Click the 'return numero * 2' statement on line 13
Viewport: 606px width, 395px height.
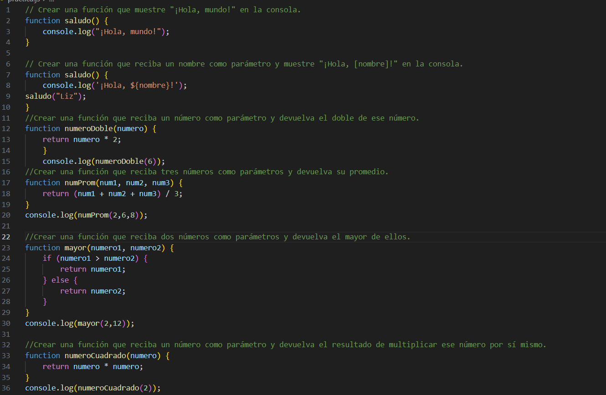point(82,139)
